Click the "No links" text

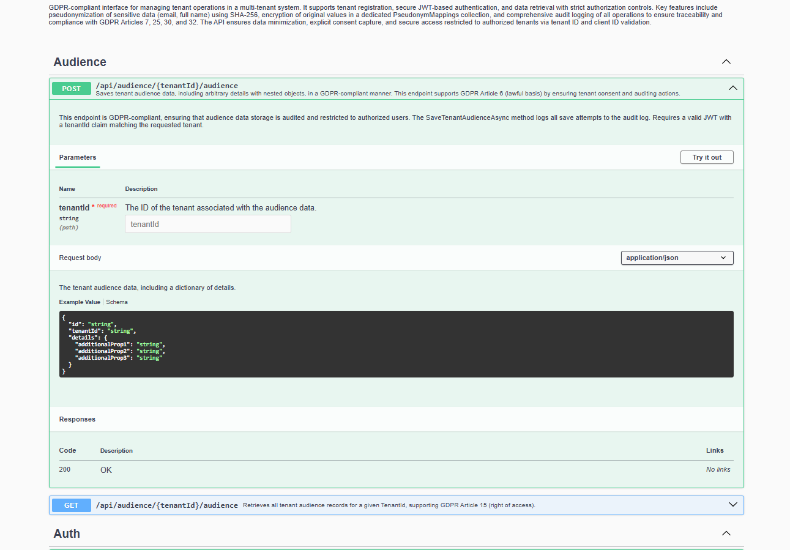[718, 469]
